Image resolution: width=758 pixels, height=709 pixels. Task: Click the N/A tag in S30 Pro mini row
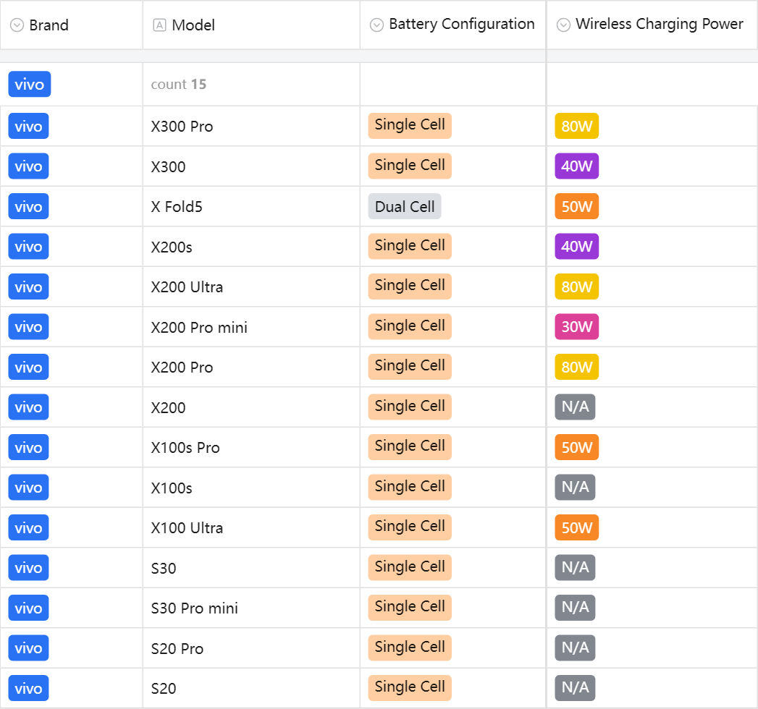(x=576, y=608)
